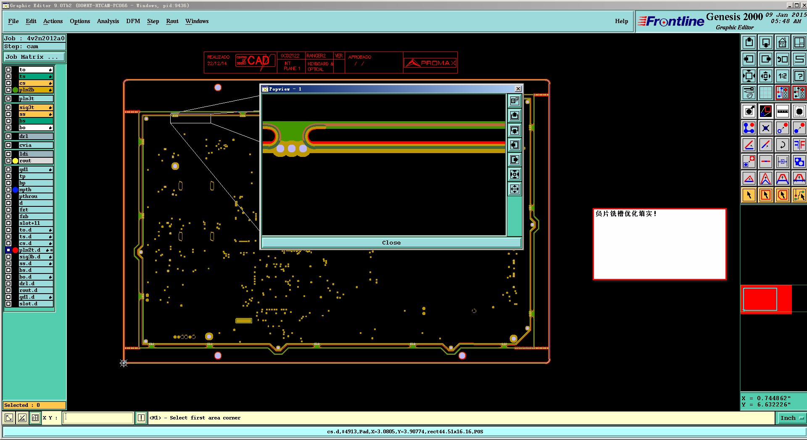Click the Popview pan down icon
Screen dimensions: 807x440
[514, 130]
